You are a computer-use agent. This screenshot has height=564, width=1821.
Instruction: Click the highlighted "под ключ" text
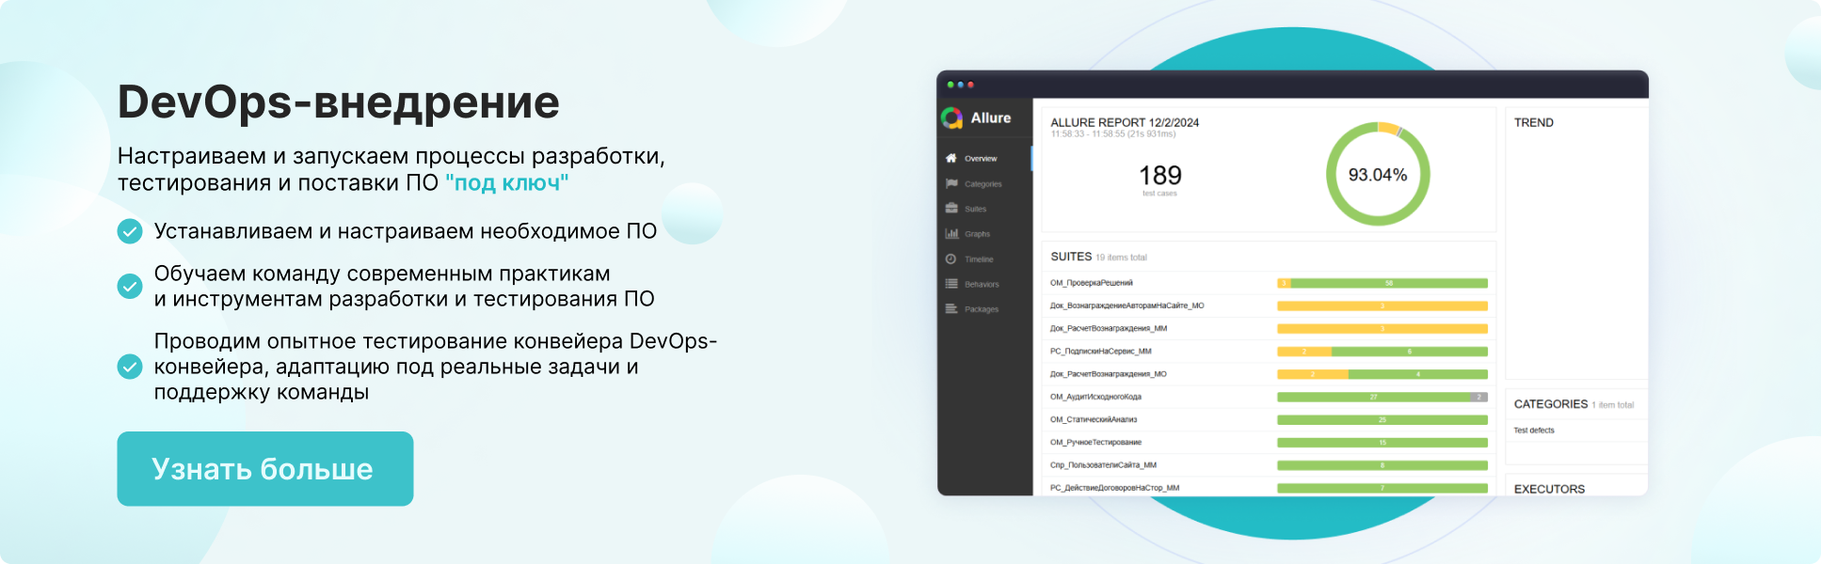pyautogui.click(x=506, y=182)
